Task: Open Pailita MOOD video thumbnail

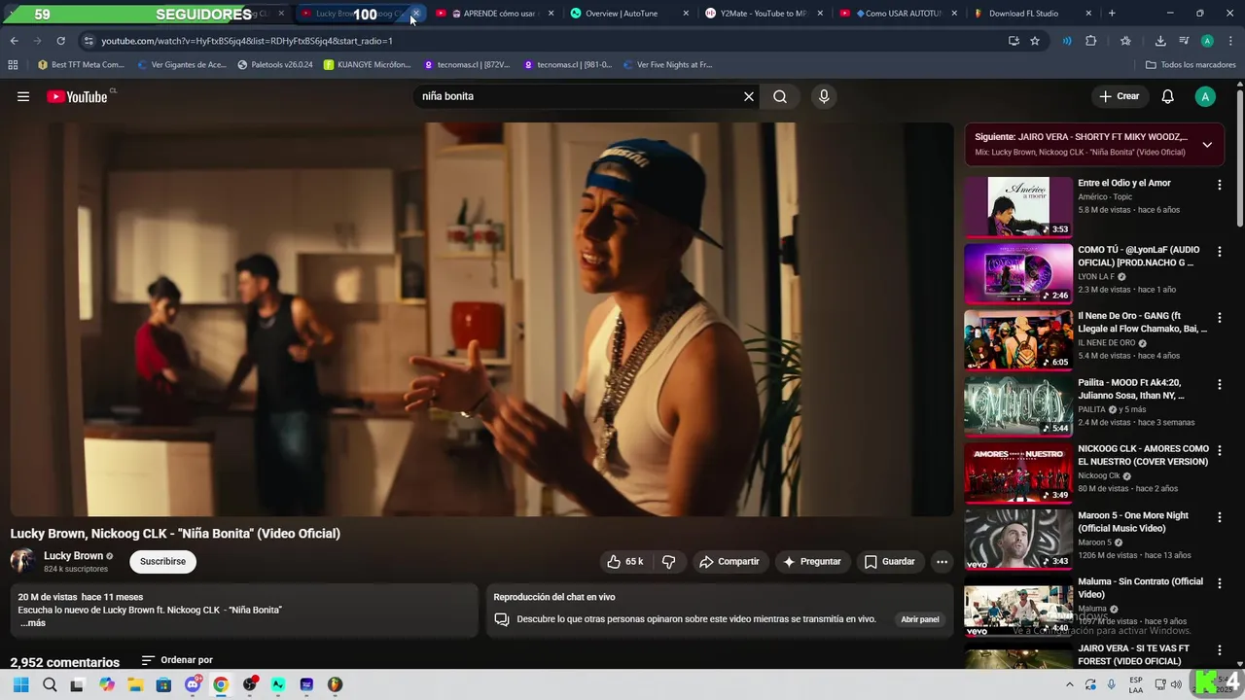Action: (1018, 405)
